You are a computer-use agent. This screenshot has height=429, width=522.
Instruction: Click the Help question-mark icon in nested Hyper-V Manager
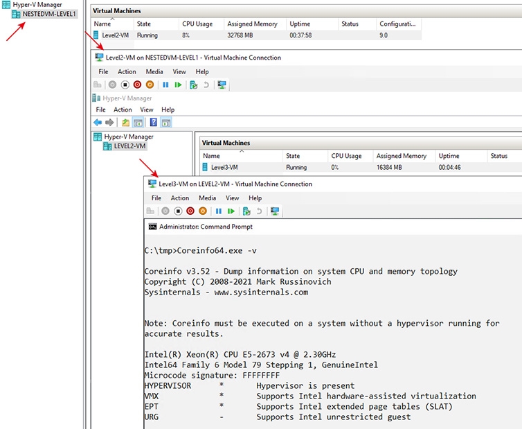[x=154, y=123]
